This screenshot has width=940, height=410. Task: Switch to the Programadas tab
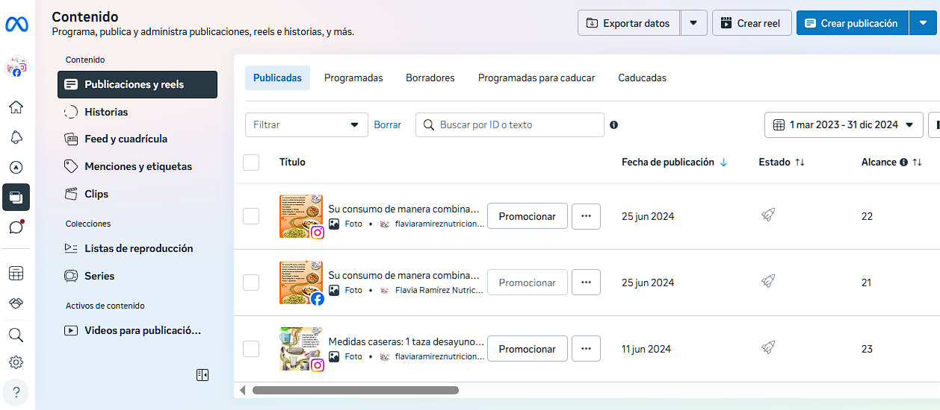[x=353, y=78]
